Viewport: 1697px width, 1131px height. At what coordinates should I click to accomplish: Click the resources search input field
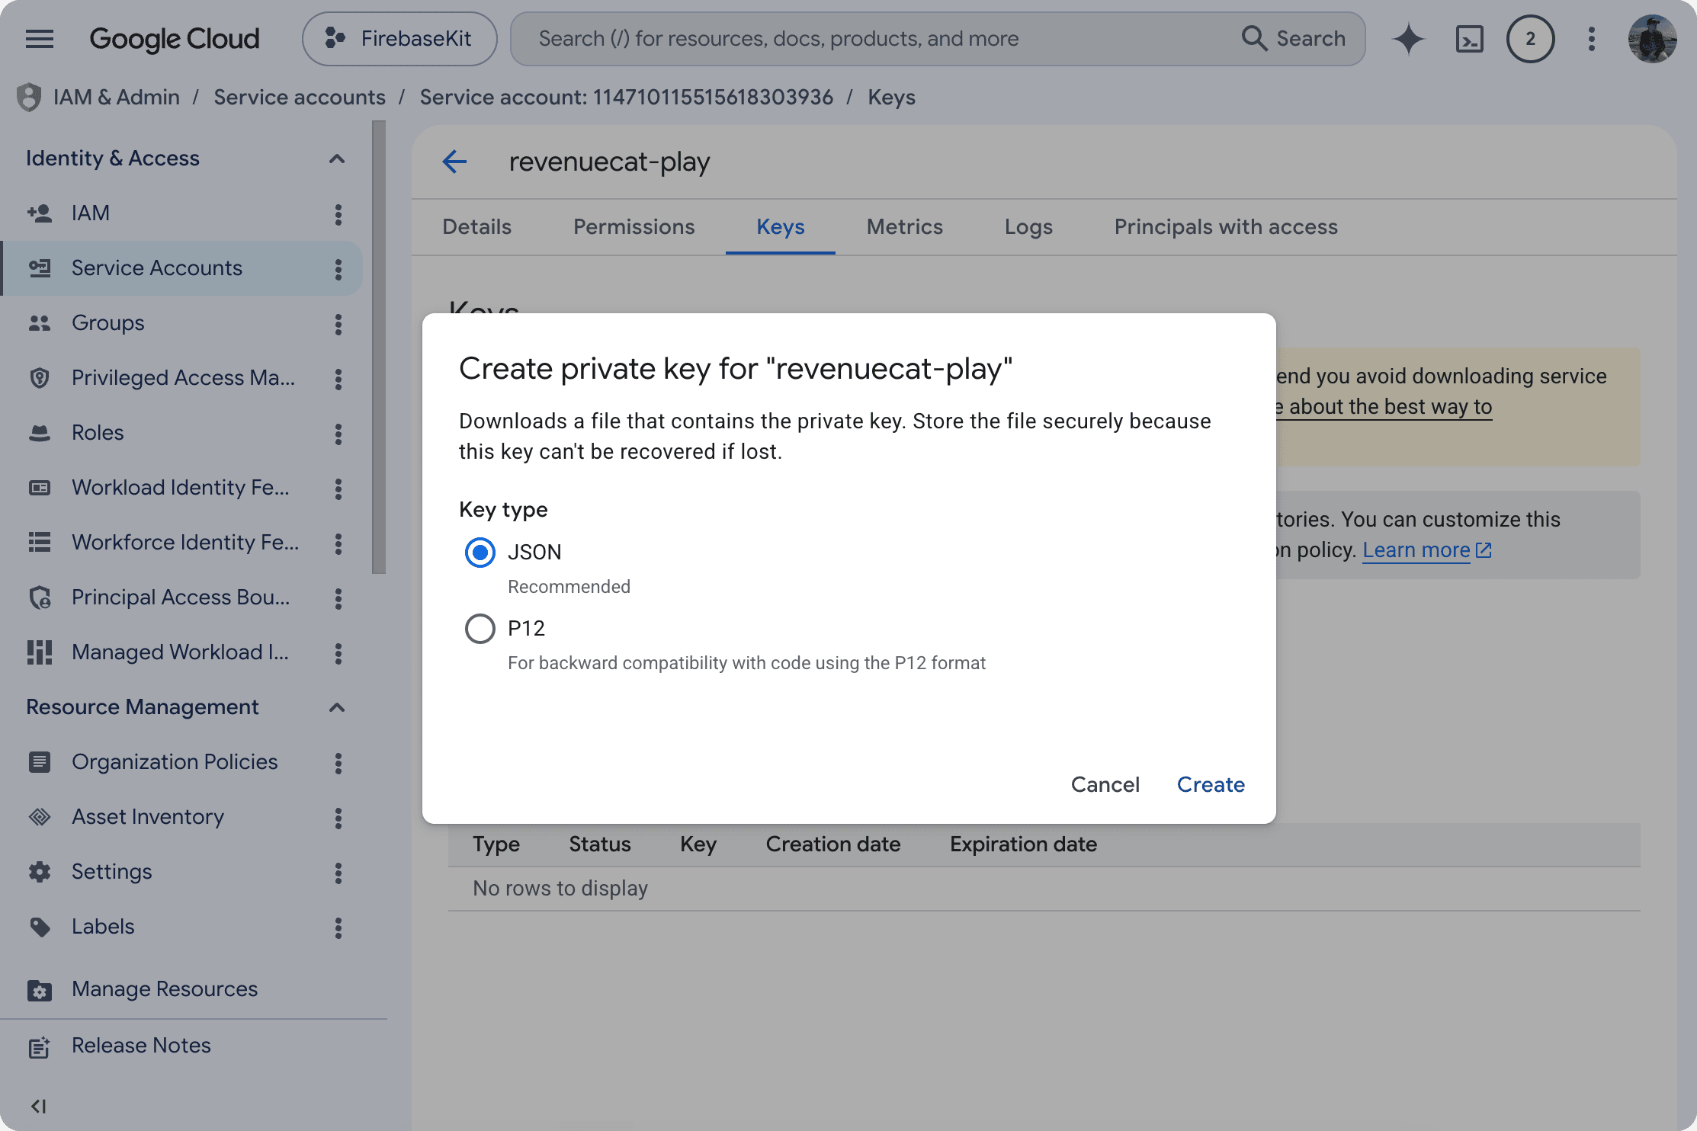877,39
